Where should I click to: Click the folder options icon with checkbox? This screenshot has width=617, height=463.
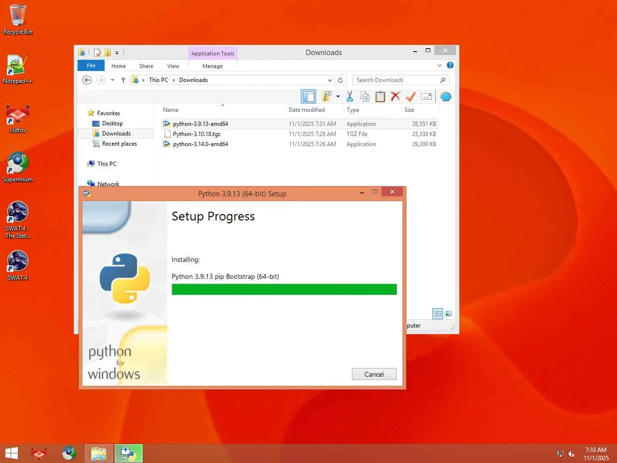pos(326,96)
